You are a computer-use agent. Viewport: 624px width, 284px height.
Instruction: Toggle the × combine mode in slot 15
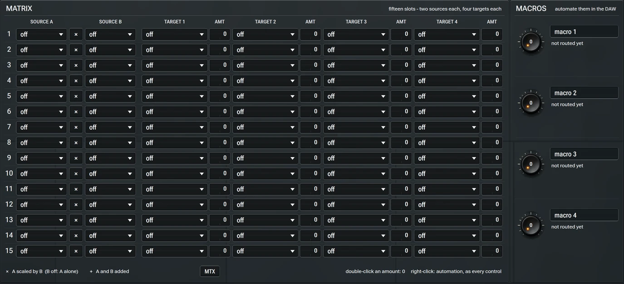76,251
